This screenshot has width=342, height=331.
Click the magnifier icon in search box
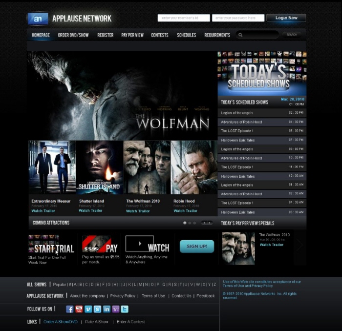(x=240, y=35)
